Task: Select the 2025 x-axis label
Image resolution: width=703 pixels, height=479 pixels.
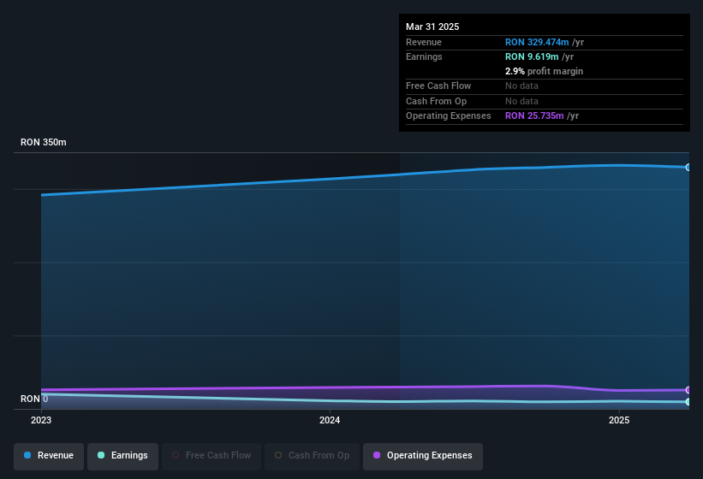Action: (619, 420)
